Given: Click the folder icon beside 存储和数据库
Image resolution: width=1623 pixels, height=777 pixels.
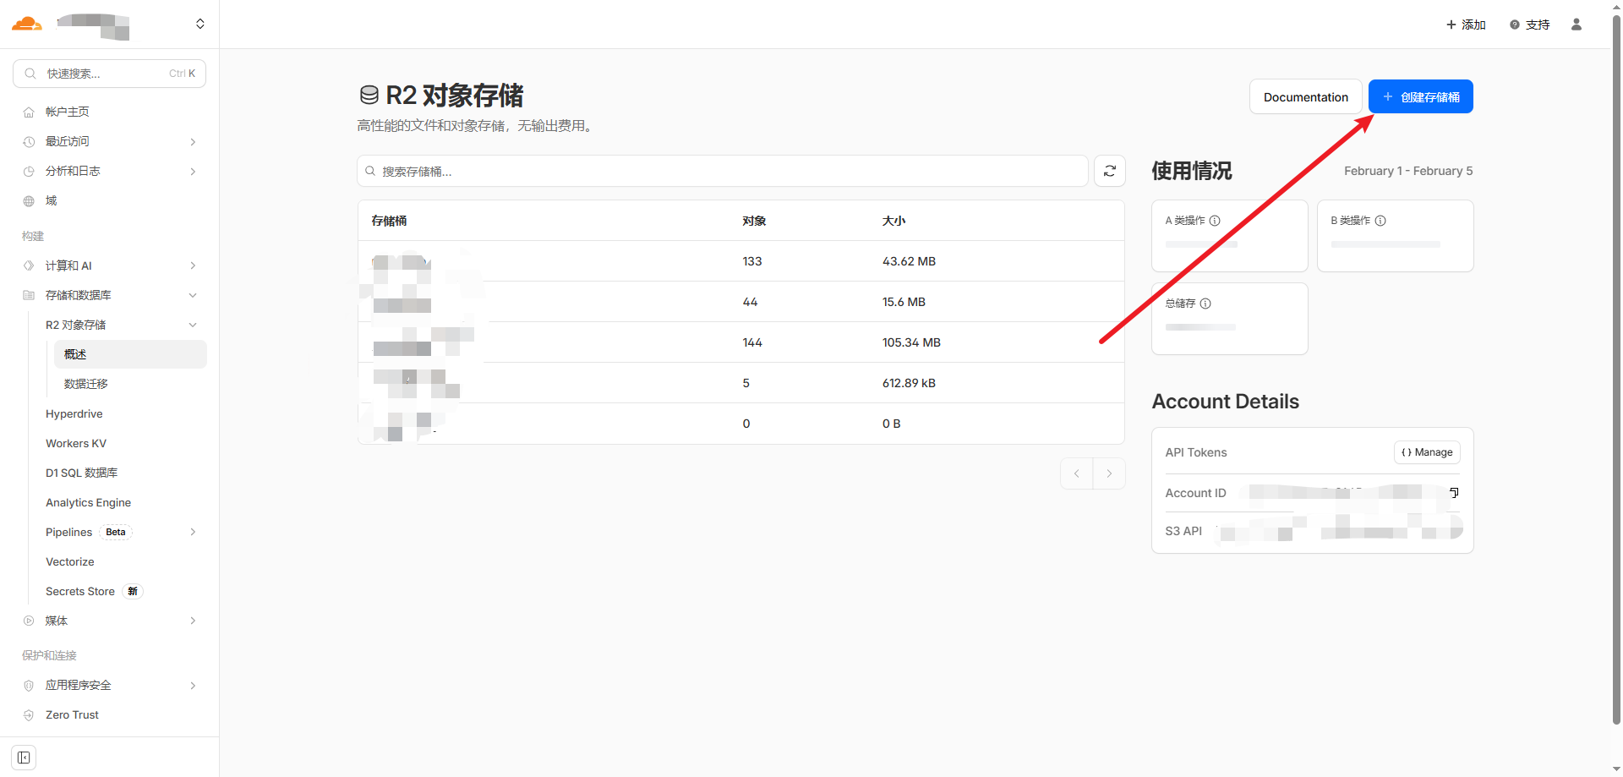Looking at the screenshot, I should (x=29, y=295).
